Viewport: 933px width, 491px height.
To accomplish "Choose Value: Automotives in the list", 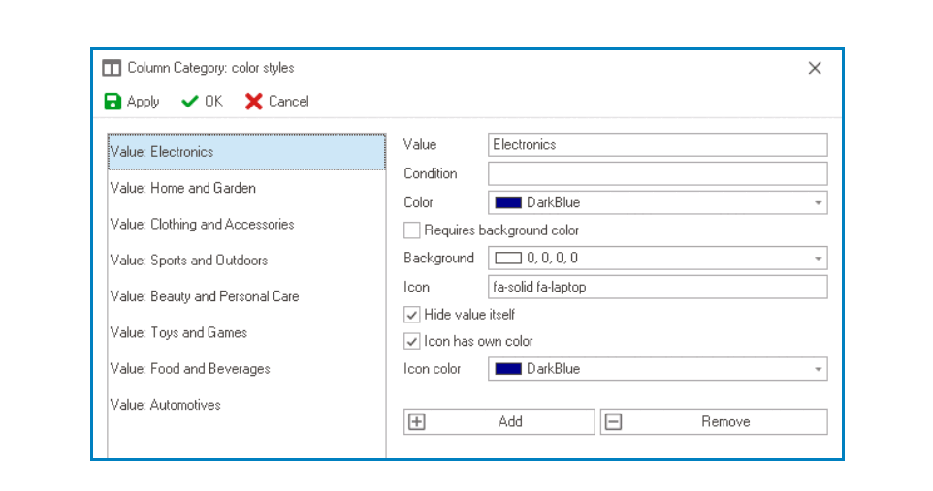I will [x=166, y=405].
